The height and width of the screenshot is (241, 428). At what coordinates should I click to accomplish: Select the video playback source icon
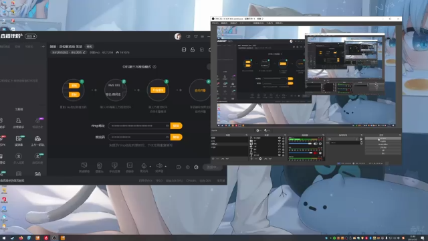[130, 165]
